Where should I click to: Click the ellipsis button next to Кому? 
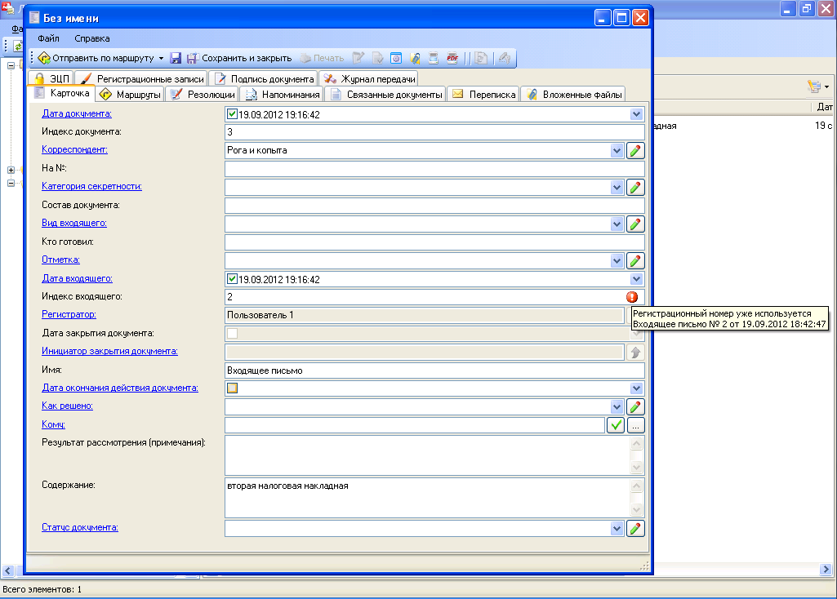click(636, 424)
